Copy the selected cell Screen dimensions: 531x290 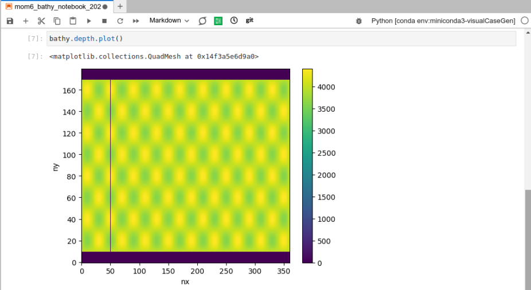[x=57, y=21]
